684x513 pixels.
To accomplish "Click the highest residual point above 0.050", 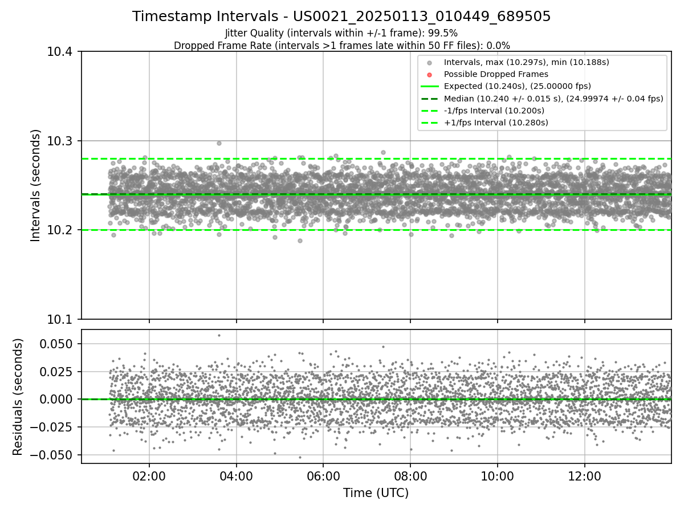I will [219, 335].
